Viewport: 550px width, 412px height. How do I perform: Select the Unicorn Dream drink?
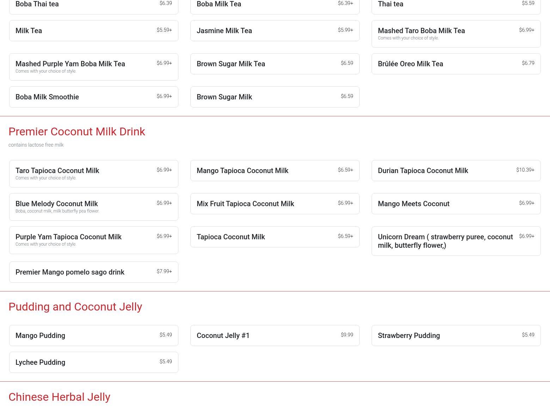(x=456, y=241)
